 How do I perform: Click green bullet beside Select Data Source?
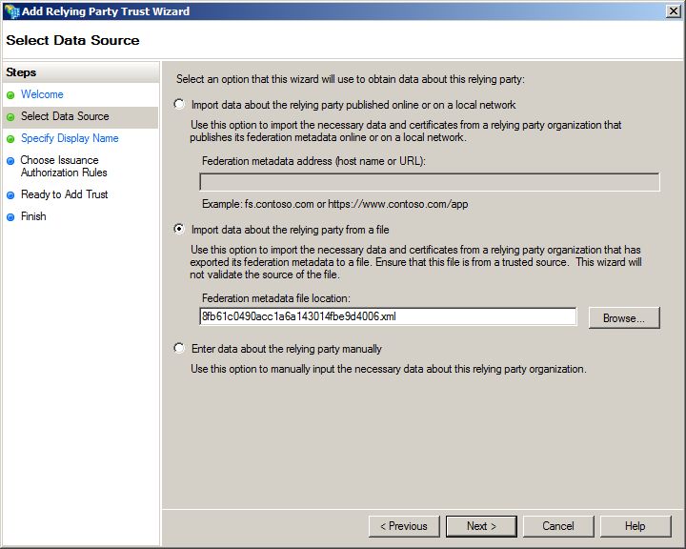tap(10, 117)
